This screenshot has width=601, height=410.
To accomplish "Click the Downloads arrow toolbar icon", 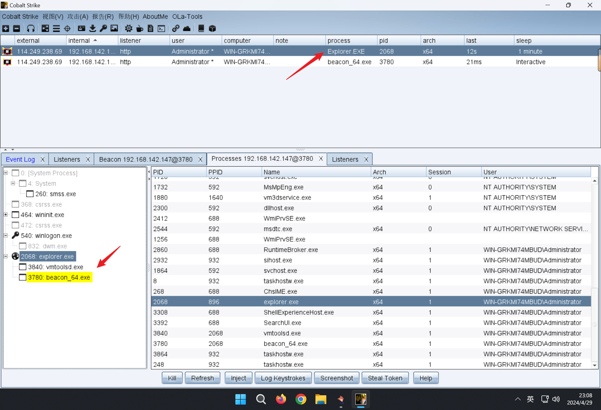I will 92,28.
